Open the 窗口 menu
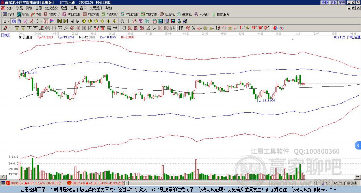The image size is (361, 193). [x=83, y=8]
